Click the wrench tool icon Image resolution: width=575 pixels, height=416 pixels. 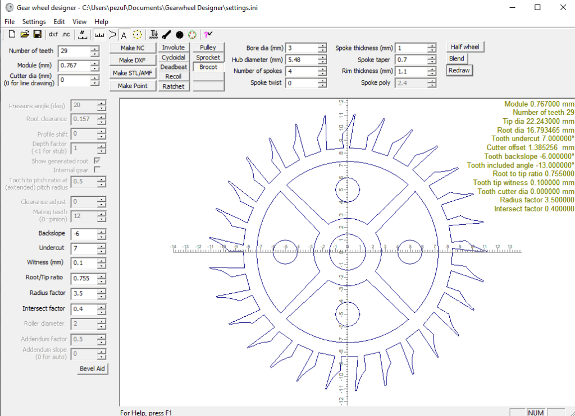(x=166, y=34)
